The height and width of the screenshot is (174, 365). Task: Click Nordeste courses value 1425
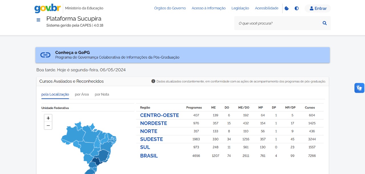point(312,123)
